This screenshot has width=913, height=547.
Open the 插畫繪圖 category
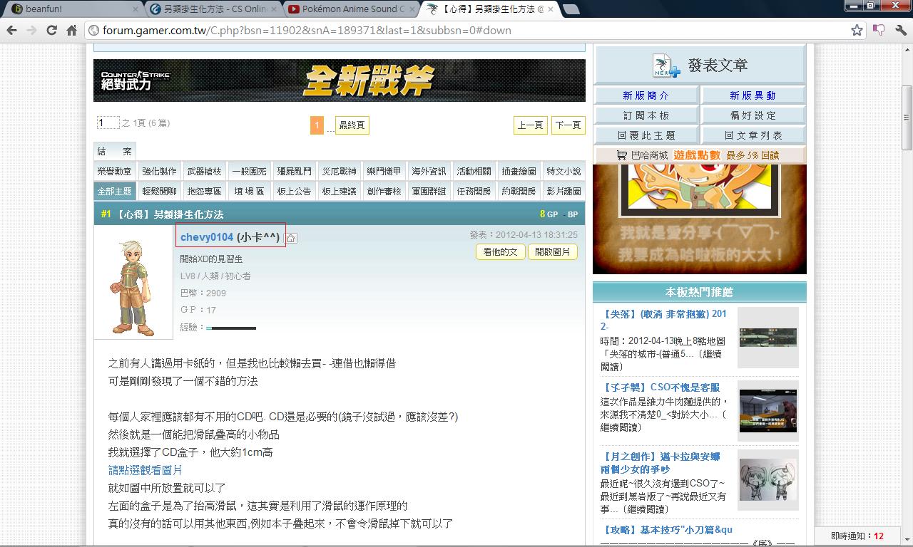519,171
